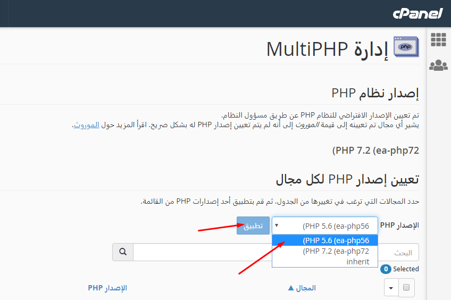
Task: Click the MultiPHP php page icon
Action: point(406,47)
